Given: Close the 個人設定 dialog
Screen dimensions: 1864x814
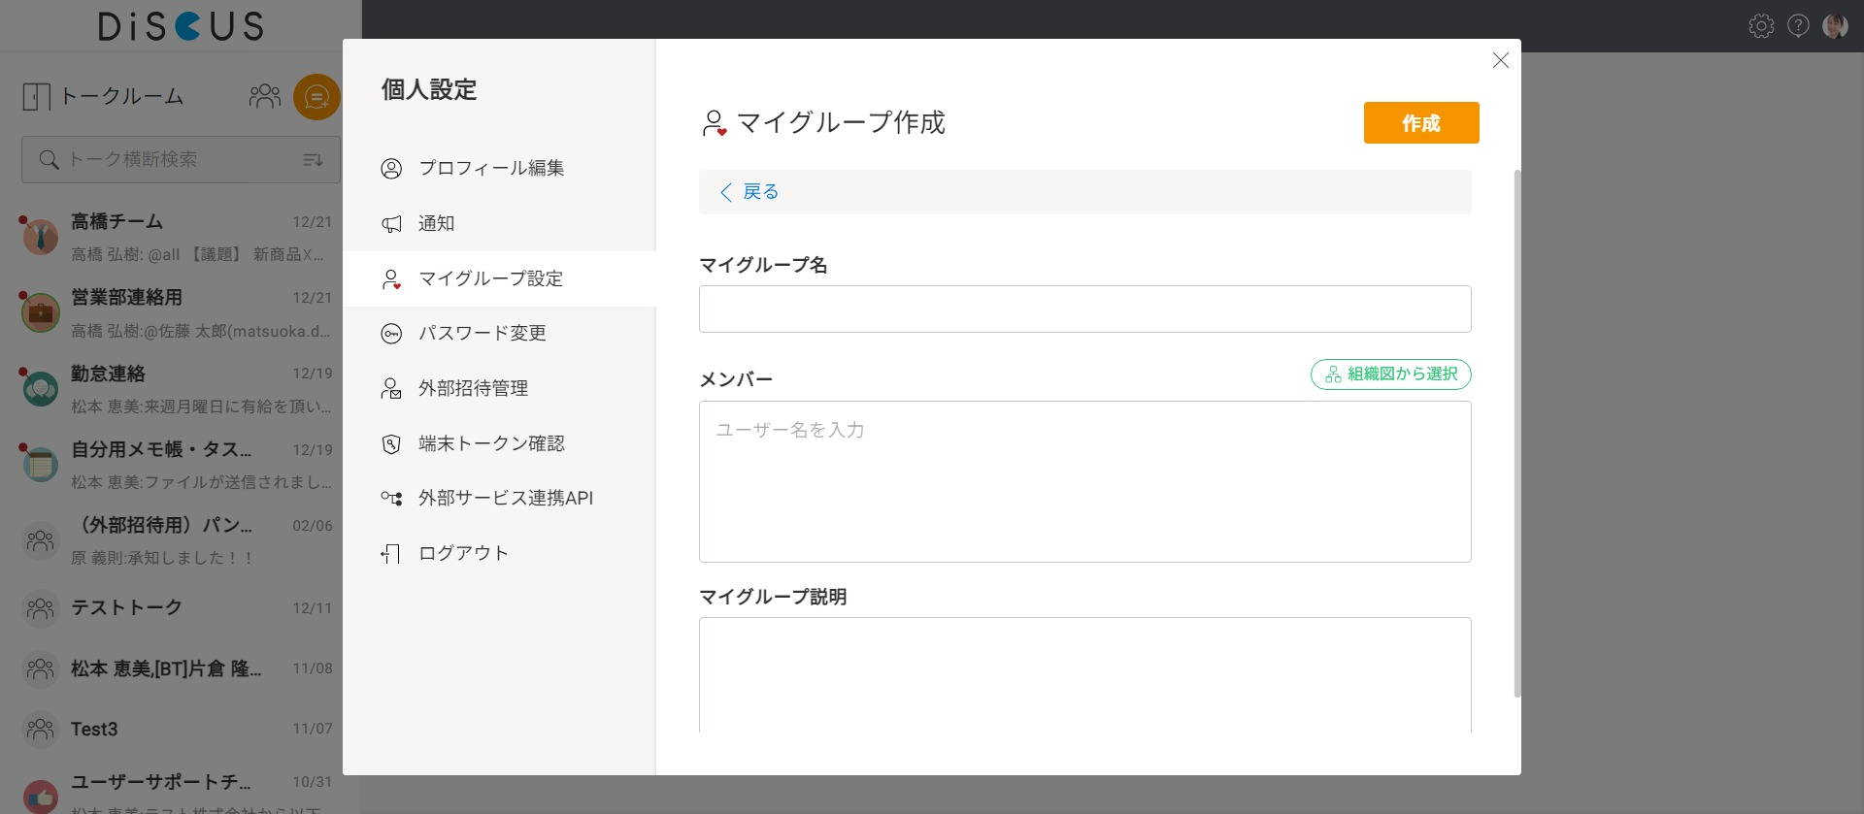Looking at the screenshot, I should click(1501, 60).
